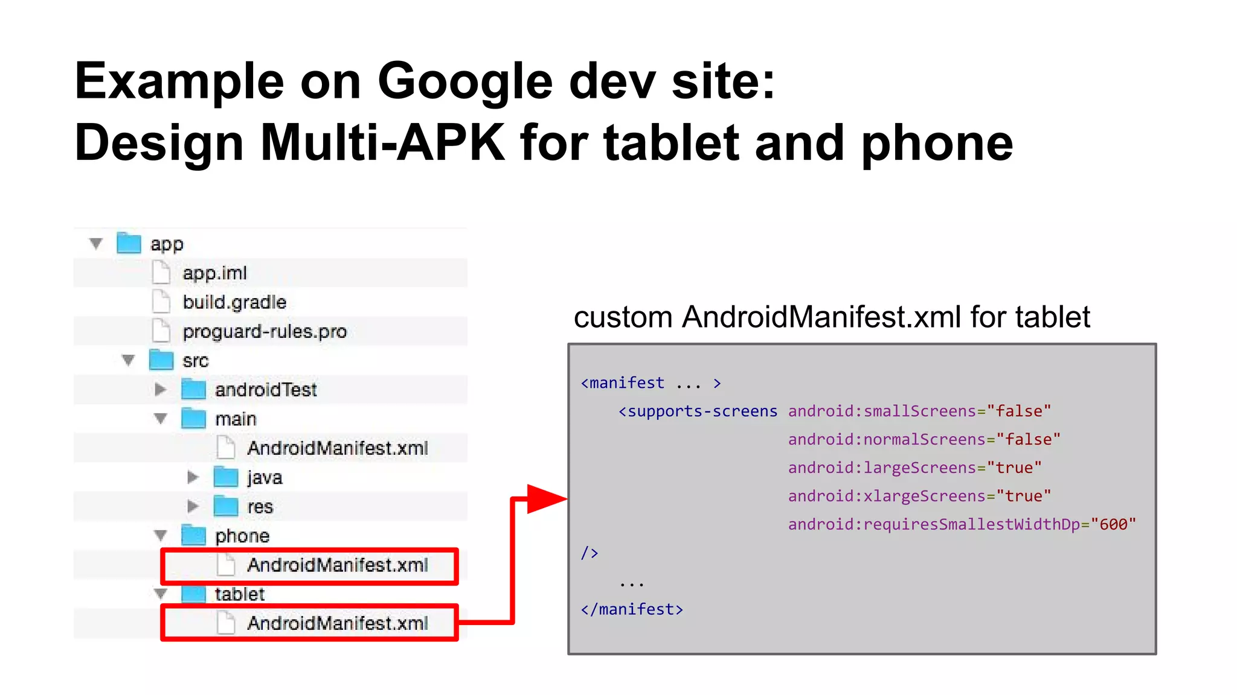
Task: Collapse the src folder triangle
Action: 128,360
